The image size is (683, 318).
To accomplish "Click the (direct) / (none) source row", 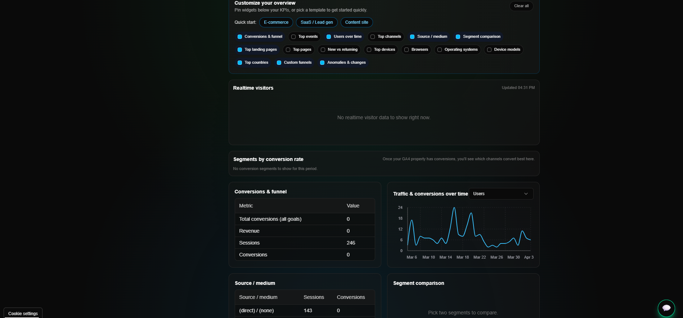I will coord(305,310).
